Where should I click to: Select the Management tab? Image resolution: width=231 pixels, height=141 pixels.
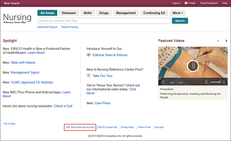coord(126,13)
